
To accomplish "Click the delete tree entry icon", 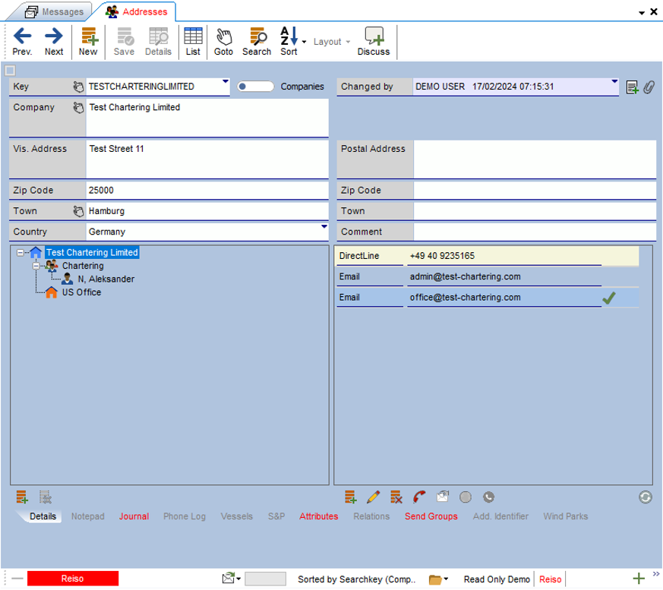I will pyautogui.click(x=46, y=497).
